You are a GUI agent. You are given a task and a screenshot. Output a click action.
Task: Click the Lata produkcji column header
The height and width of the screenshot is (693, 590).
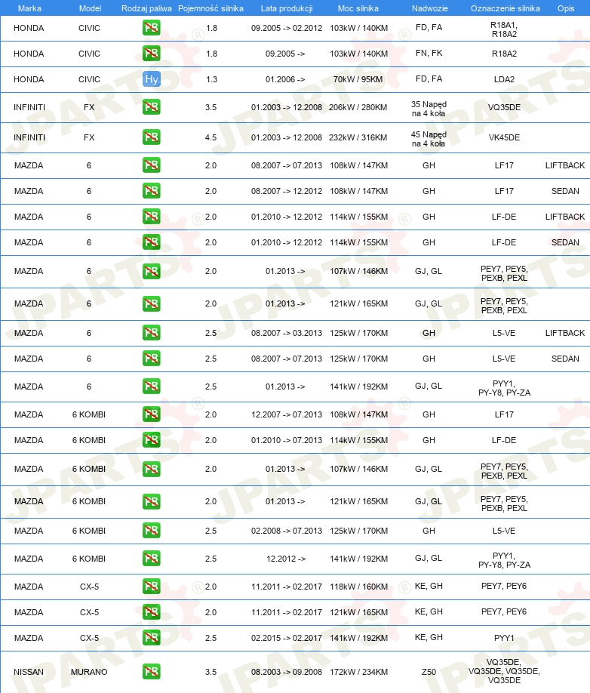click(287, 8)
